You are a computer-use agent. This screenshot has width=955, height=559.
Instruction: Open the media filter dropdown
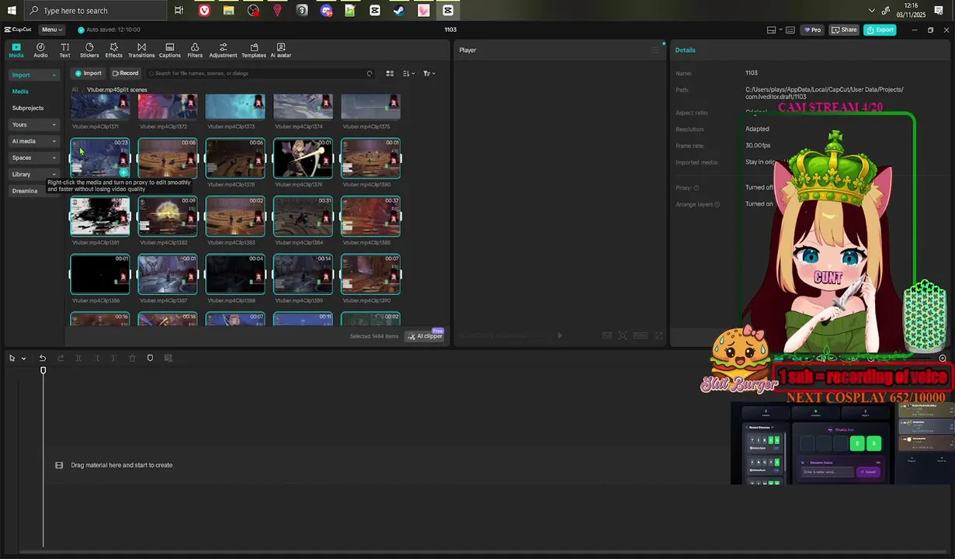(x=429, y=74)
